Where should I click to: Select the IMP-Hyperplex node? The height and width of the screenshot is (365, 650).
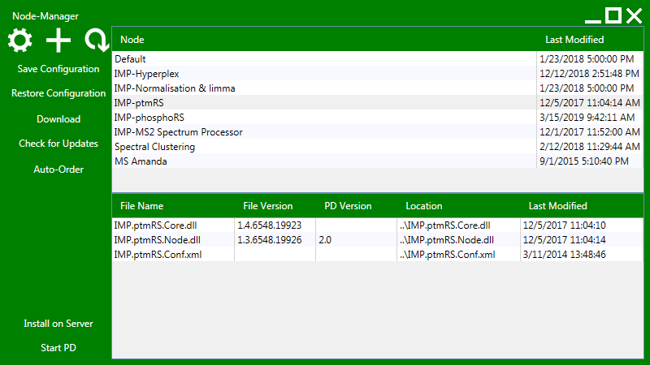(x=378, y=74)
